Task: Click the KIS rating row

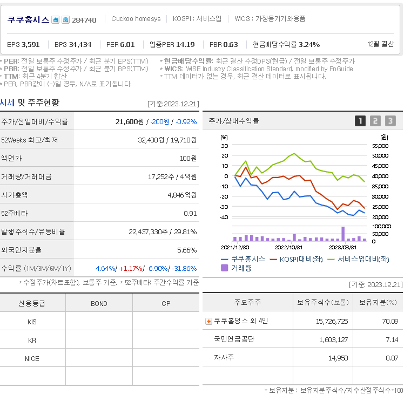Action: click(x=99, y=322)
